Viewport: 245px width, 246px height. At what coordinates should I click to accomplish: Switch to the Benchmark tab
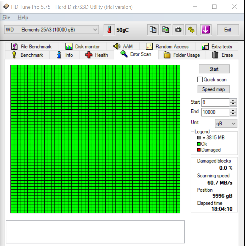pos(27,55)
